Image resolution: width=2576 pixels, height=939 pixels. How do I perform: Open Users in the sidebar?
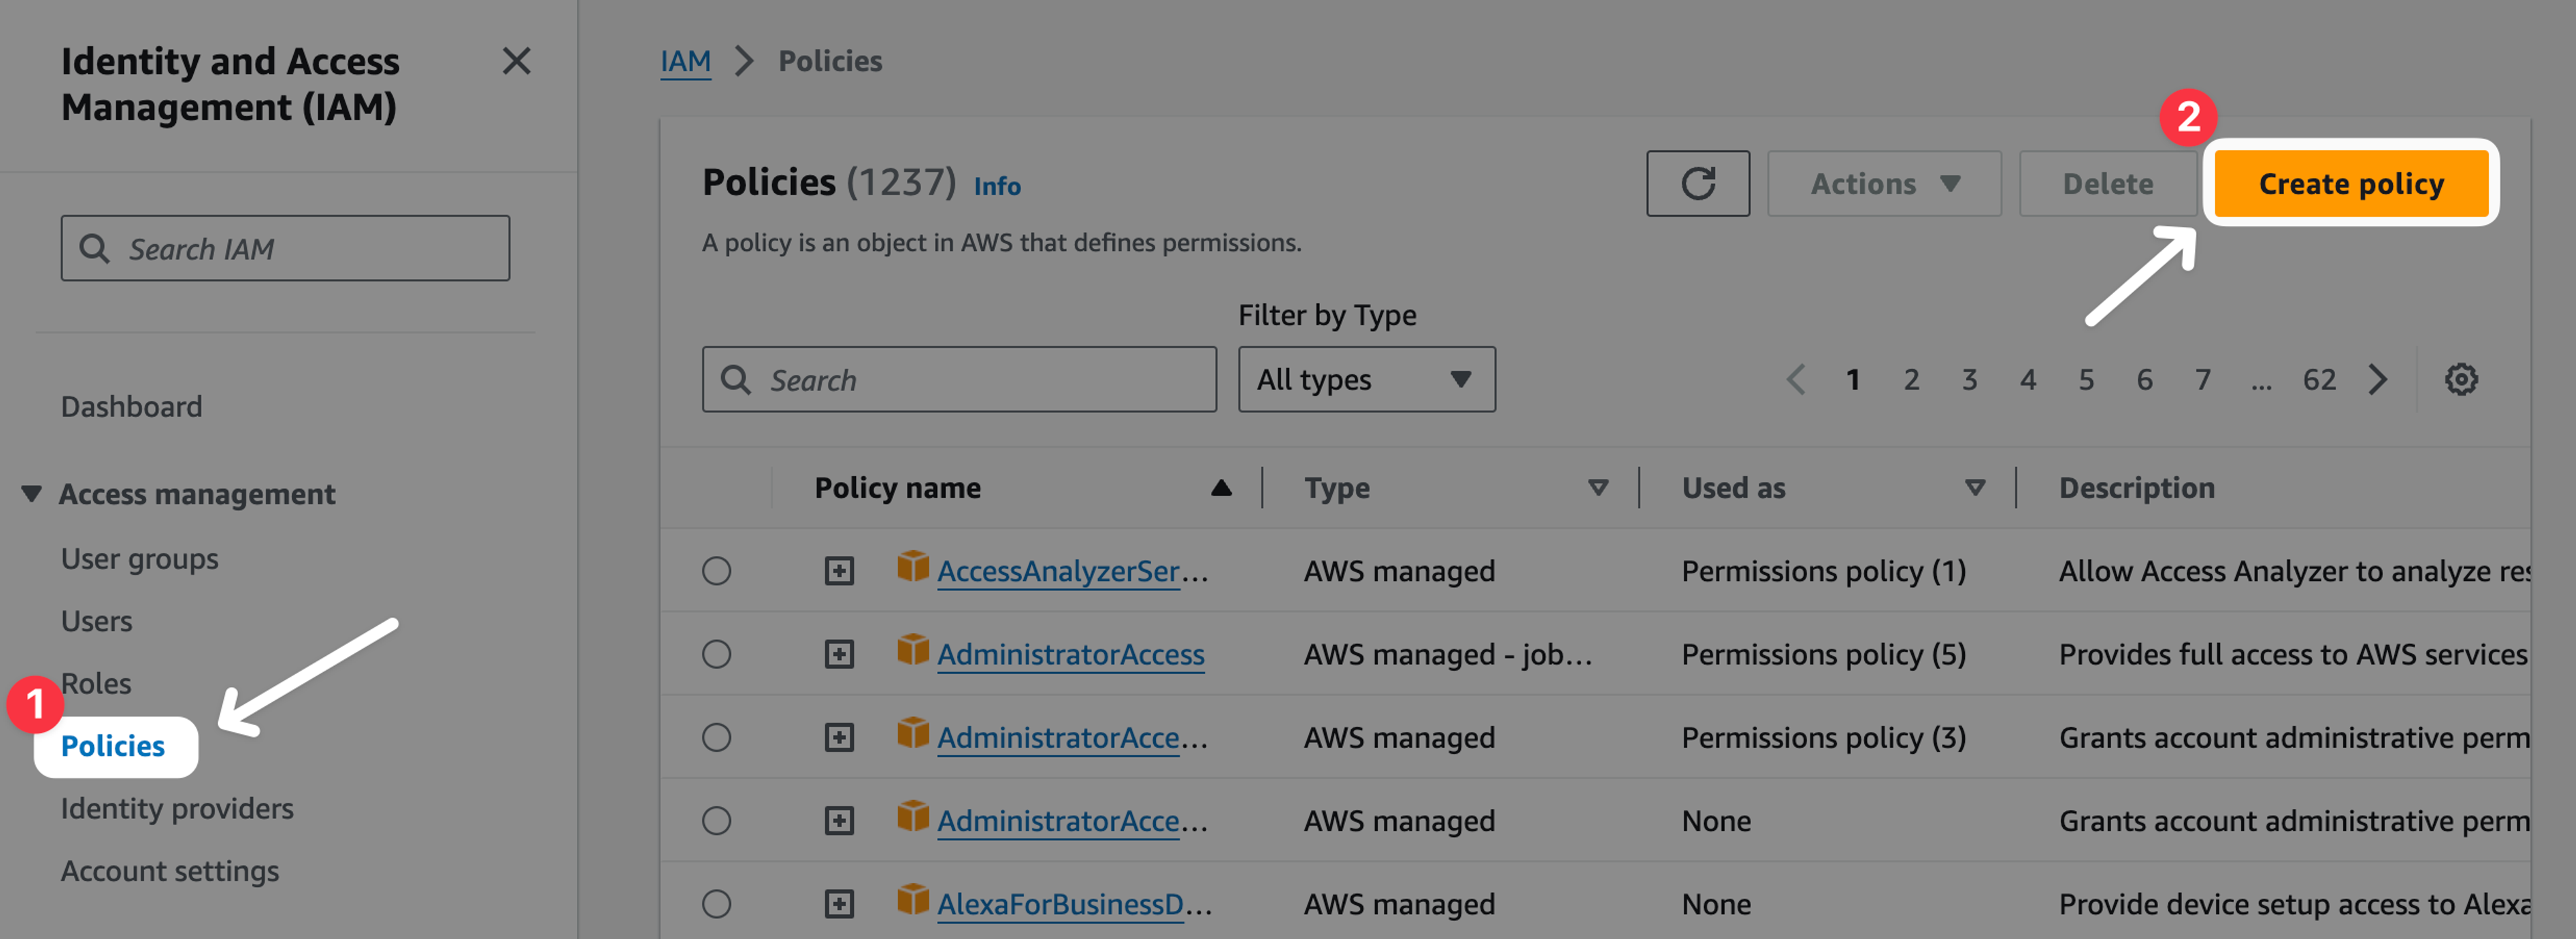(96, 621)
